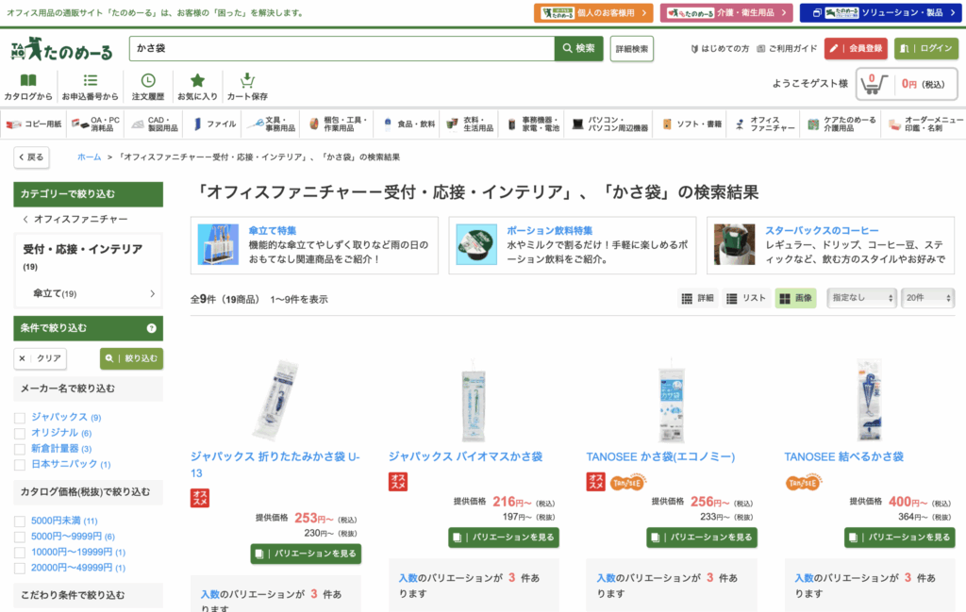This screenshot has height=612, width=966.
Task: Click the 会員登録 registration button
Action: (856, 48)
